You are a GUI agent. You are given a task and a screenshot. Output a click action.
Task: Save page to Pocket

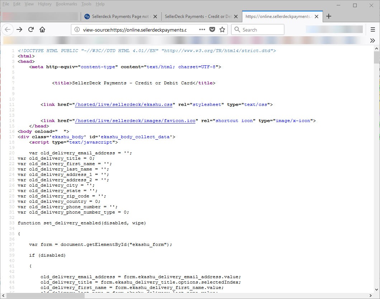point(212,30)
